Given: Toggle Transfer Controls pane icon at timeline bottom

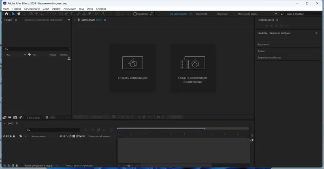Looking at the screenshot, I should [9, 165].
